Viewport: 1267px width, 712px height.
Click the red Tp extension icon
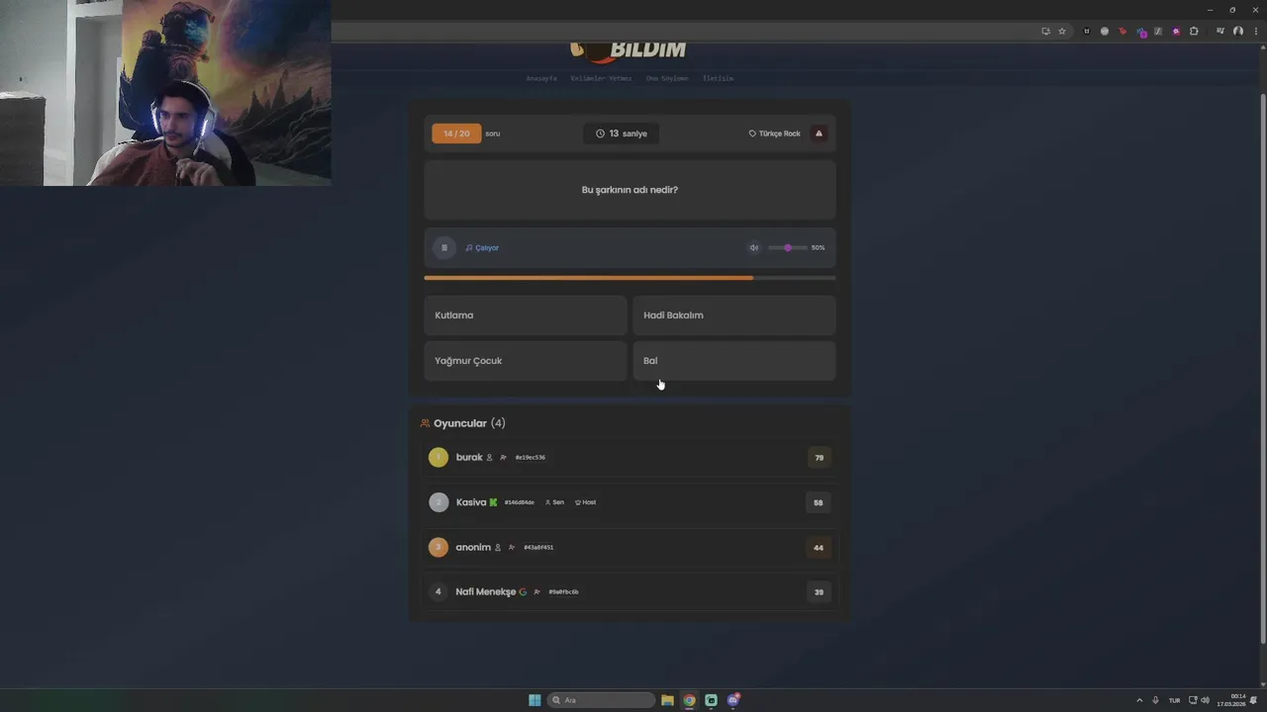pyautogui.click(x=1122, y=32)
